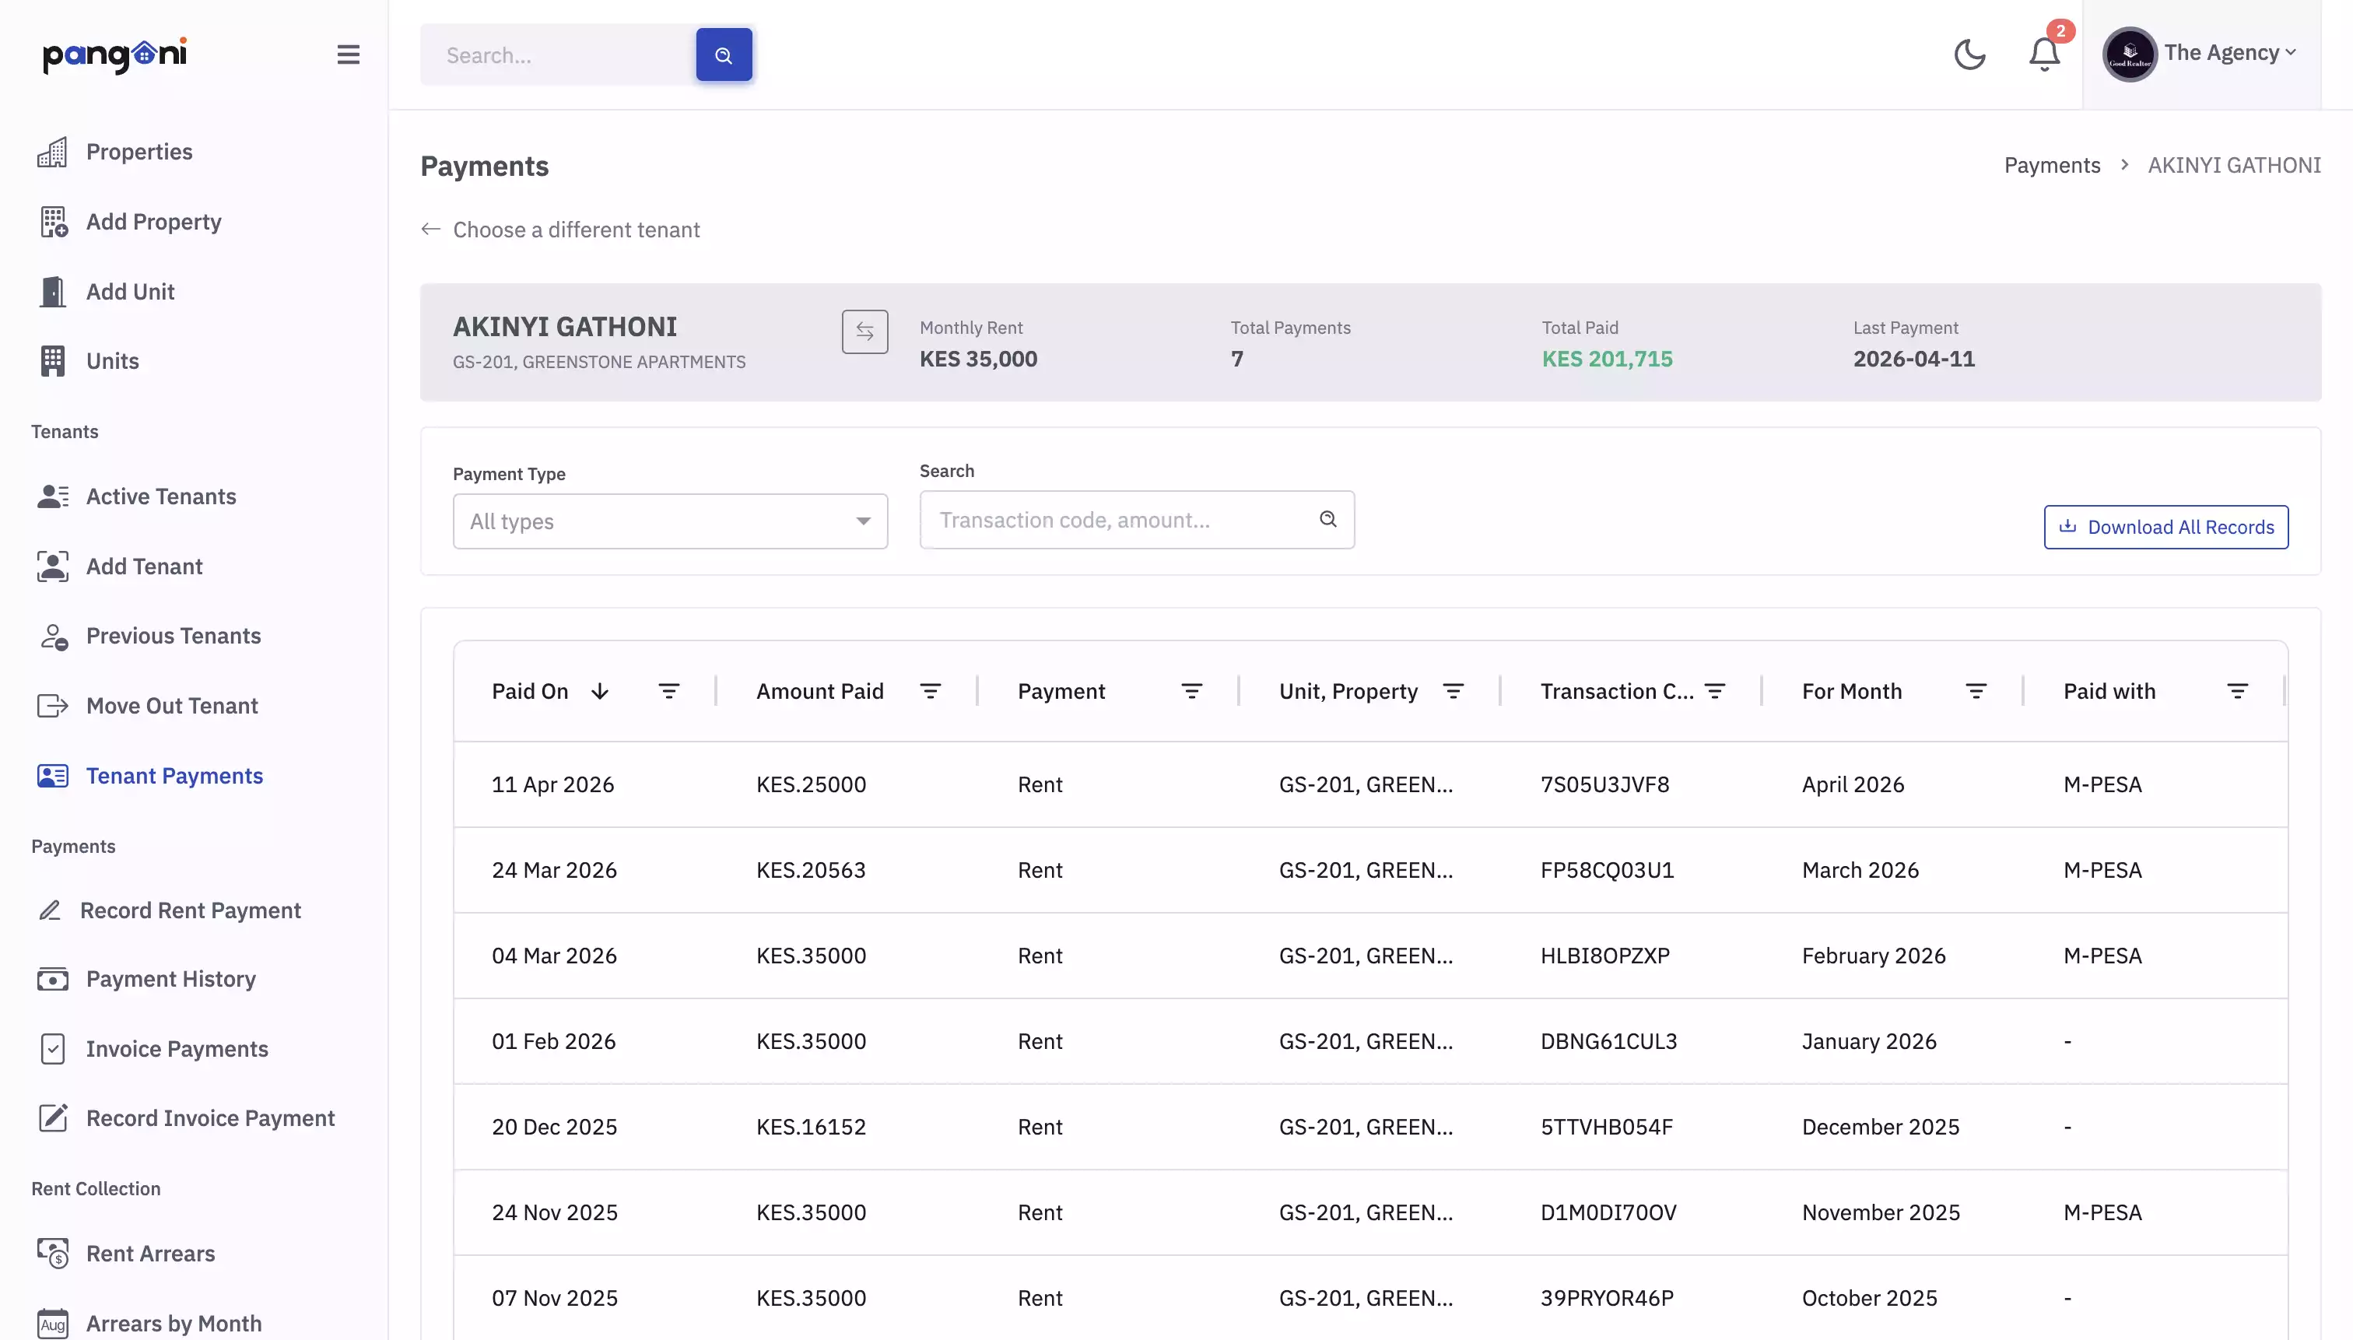The height and width of the screenshot is (1340, 2353).
Task: Navigate to the Payments breadcrumb
Action: coord(2052,165)
